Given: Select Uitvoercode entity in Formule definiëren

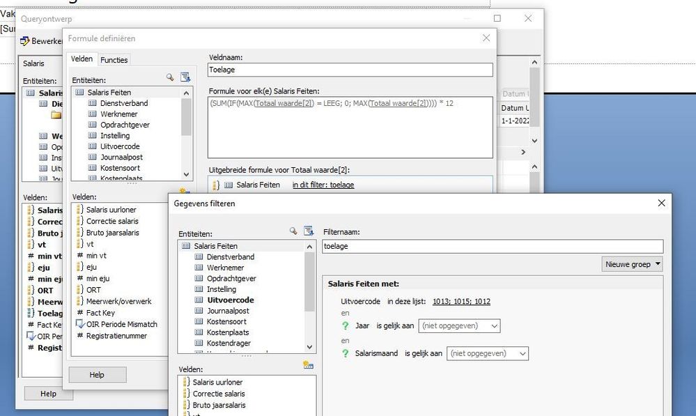Looking at the screenshot, I should pos(120,146).
